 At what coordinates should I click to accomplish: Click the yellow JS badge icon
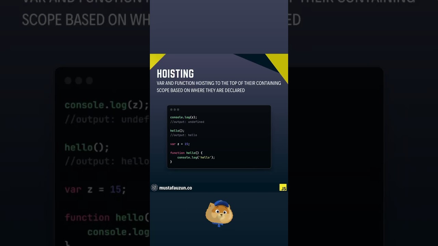(283, 188)
